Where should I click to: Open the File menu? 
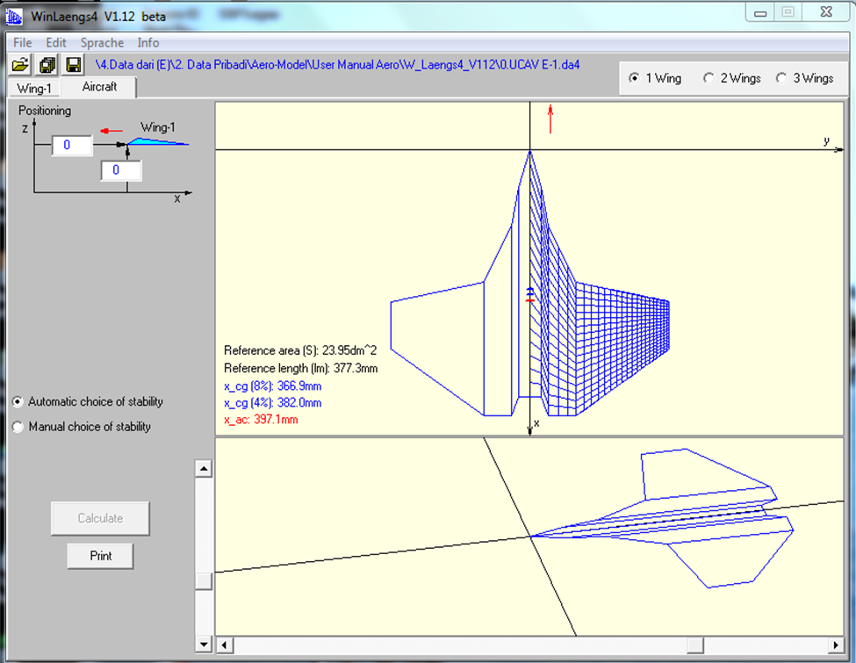22,43
